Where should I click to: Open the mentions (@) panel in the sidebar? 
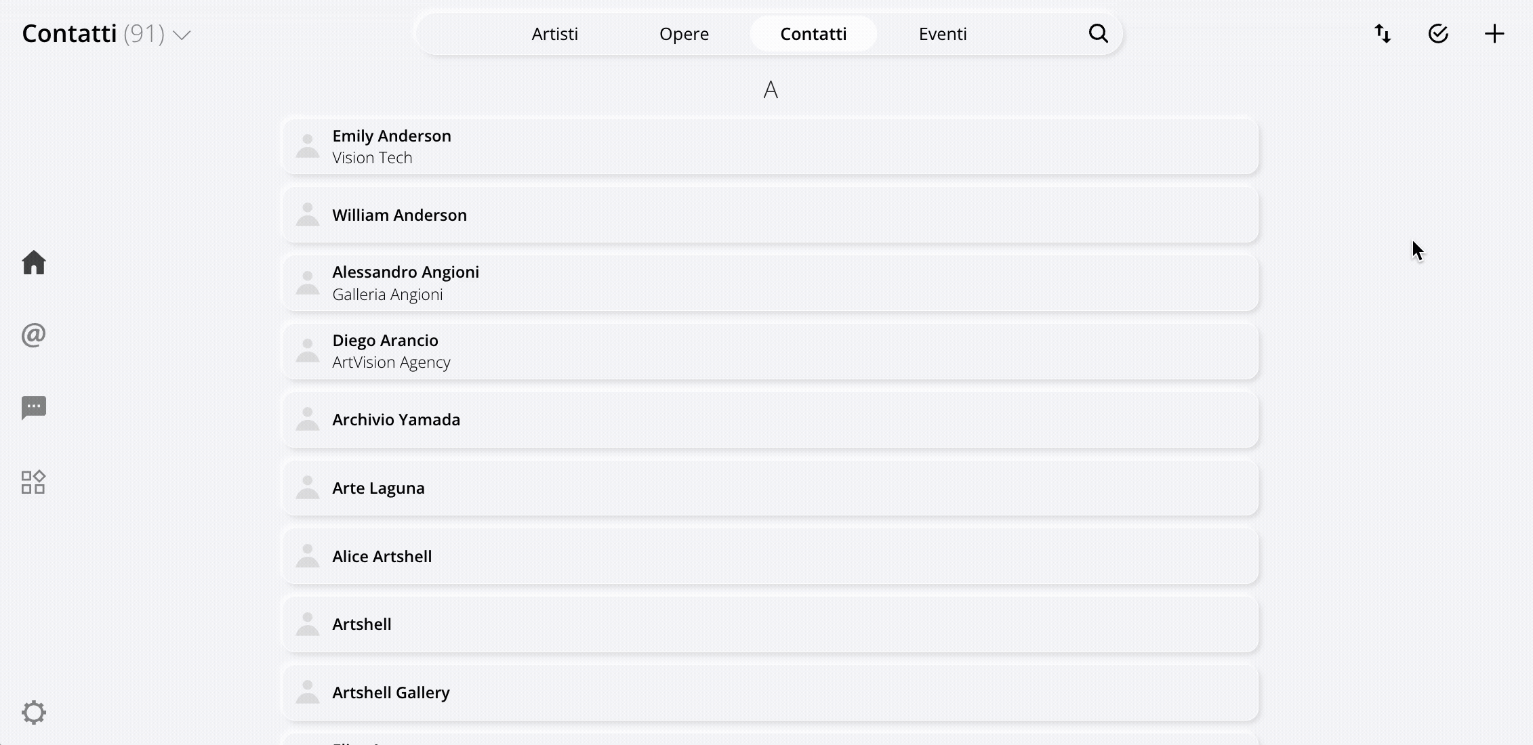[x=33, y=335]
